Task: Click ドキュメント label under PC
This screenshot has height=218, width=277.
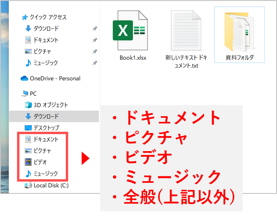Action: [x=46, y=139]
